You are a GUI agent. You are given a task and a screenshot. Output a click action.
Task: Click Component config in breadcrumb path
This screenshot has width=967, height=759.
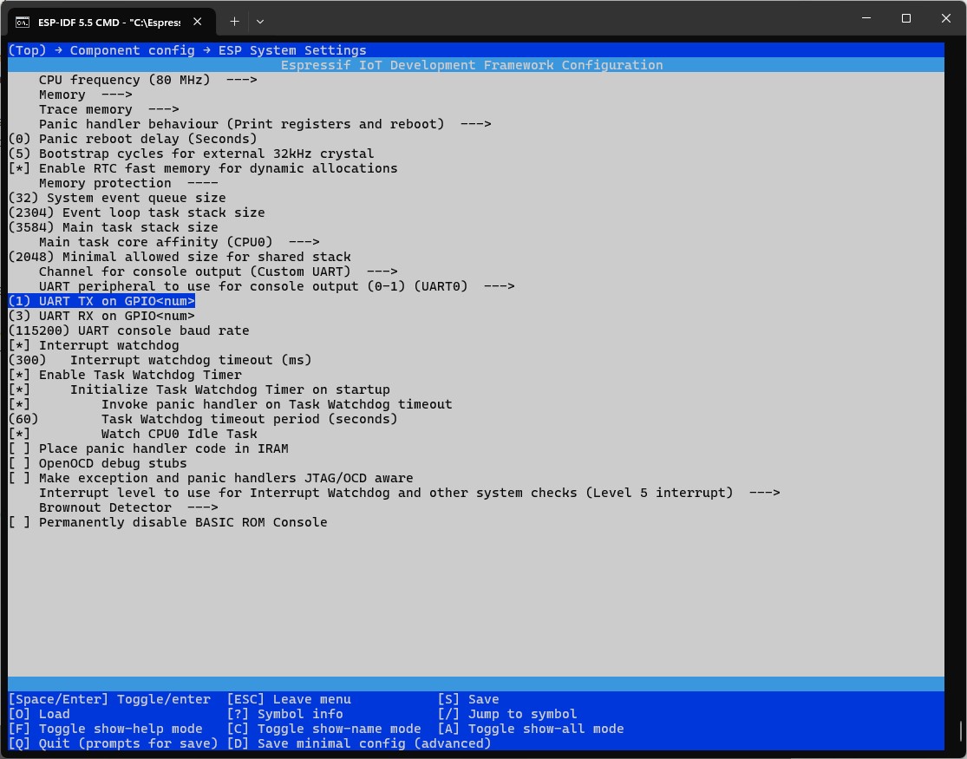point(132,50)
